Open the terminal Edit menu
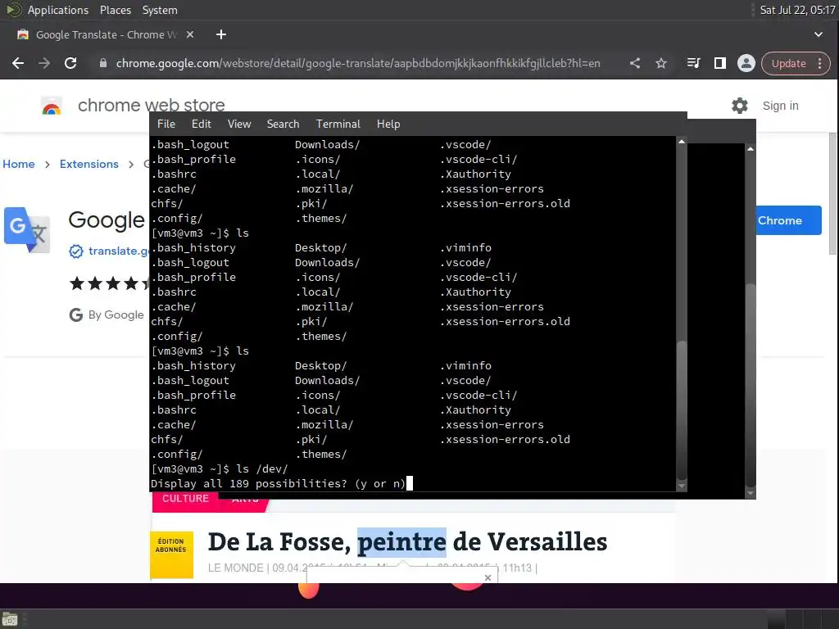The width and height of the screenshot is (839, 629). (x=202, y=124)
